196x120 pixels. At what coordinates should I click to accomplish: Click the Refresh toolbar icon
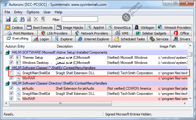(x=15, y=19)
